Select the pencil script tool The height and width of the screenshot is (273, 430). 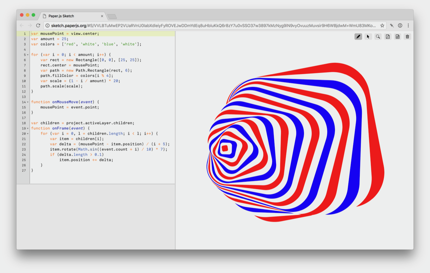coord(358,37)
